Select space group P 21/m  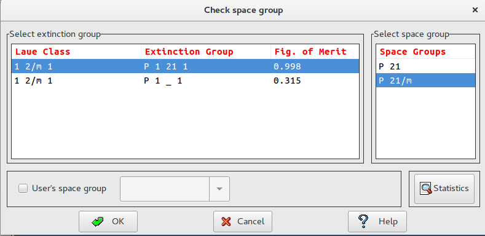pos(425,81)
